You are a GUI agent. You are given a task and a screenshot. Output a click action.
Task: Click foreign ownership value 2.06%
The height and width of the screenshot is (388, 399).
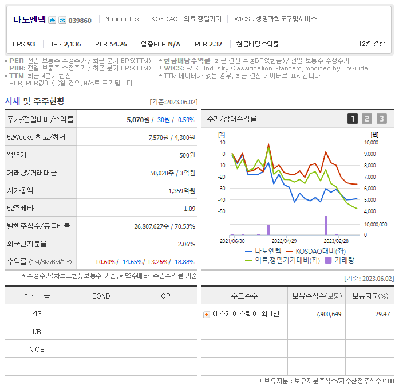point(187,244)
